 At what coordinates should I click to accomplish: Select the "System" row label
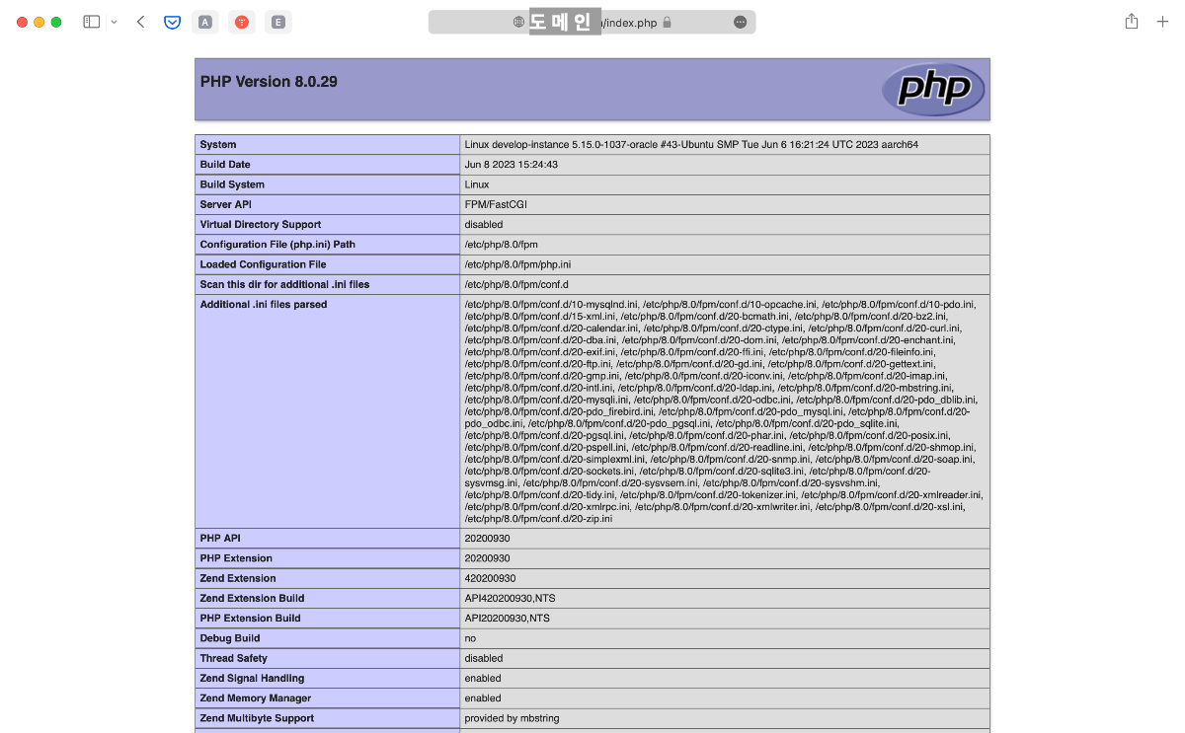pyautogui.click(x=218, y=145)
